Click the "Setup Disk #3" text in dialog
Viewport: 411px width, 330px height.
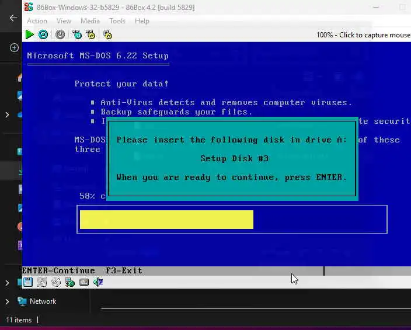tap(235, 158)
